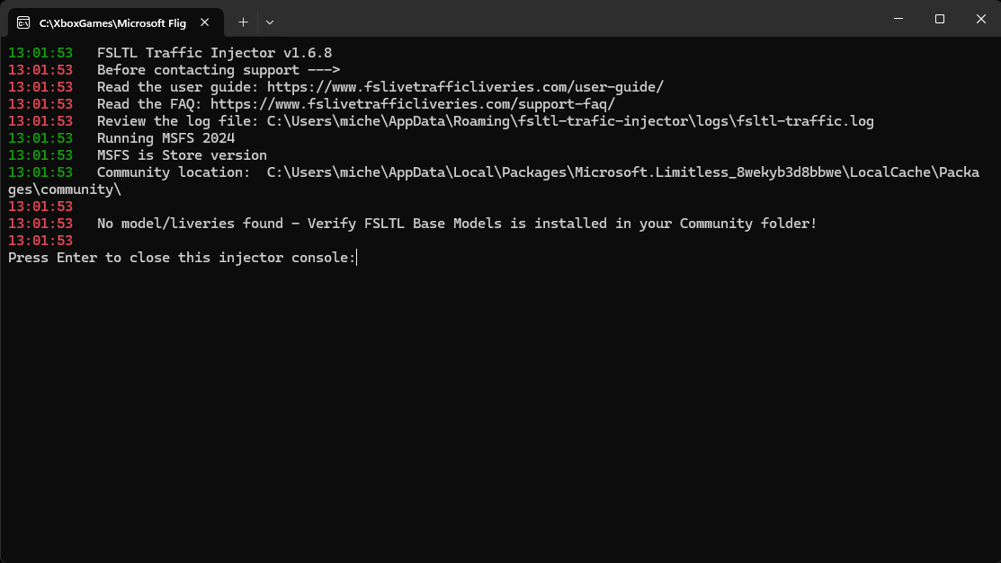The width and height of the screenshot is (1001, 563).
Task: Maximize the terminal window
Action: coord(940,19)
